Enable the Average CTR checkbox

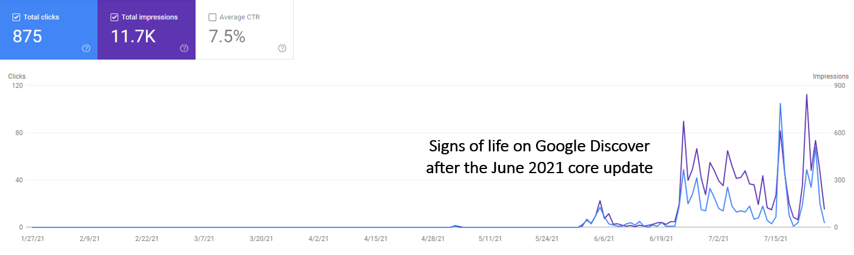tap(212, 17)
